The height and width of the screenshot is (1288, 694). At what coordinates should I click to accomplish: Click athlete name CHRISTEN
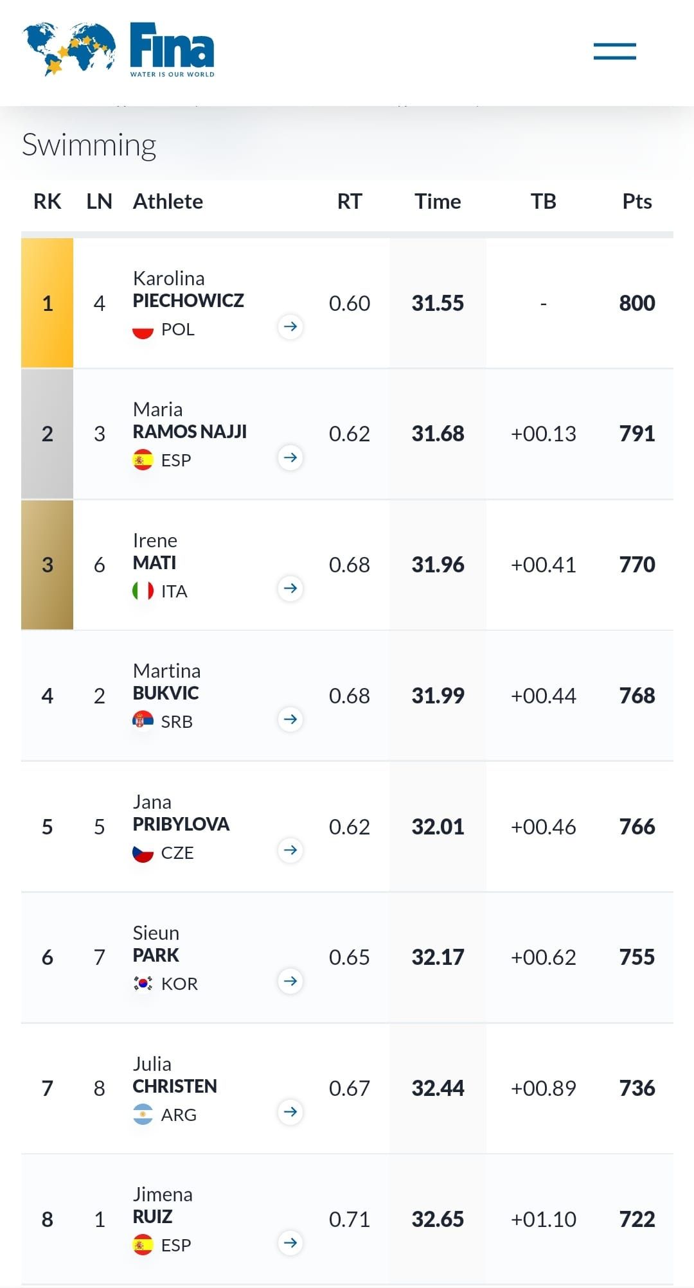pyautogui.click(x=175, y=1086)
